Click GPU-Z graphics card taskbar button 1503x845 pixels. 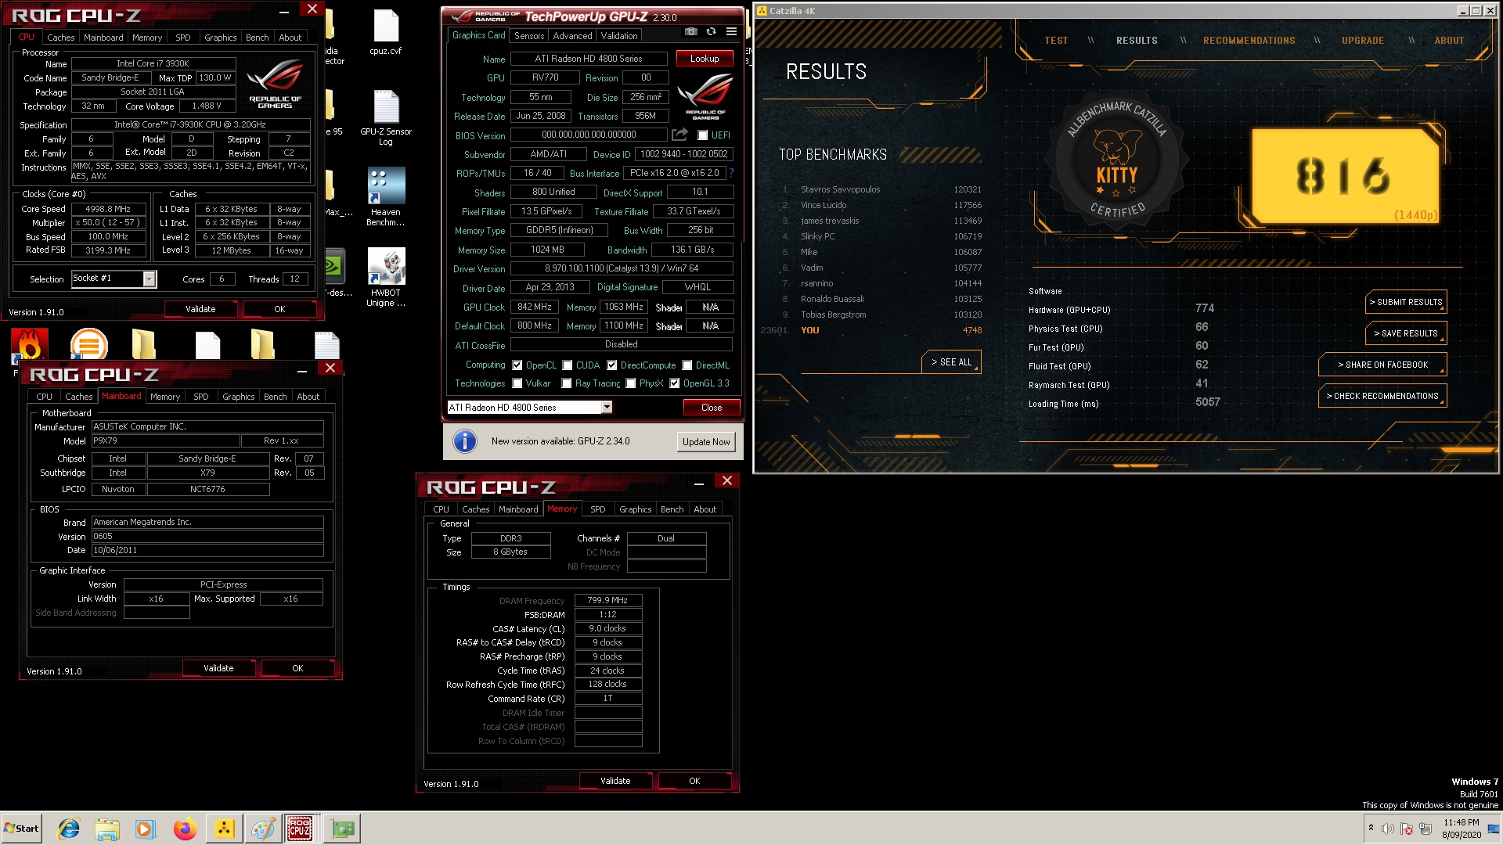342,829
